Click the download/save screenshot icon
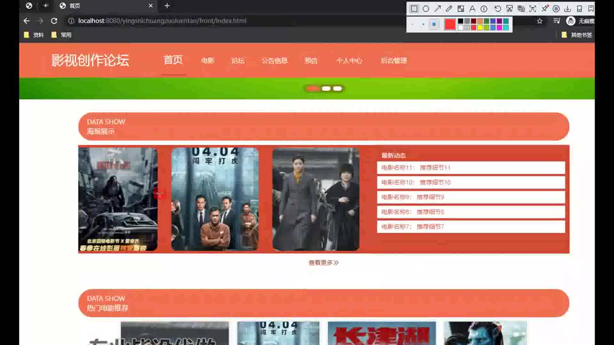 point(568,9)
